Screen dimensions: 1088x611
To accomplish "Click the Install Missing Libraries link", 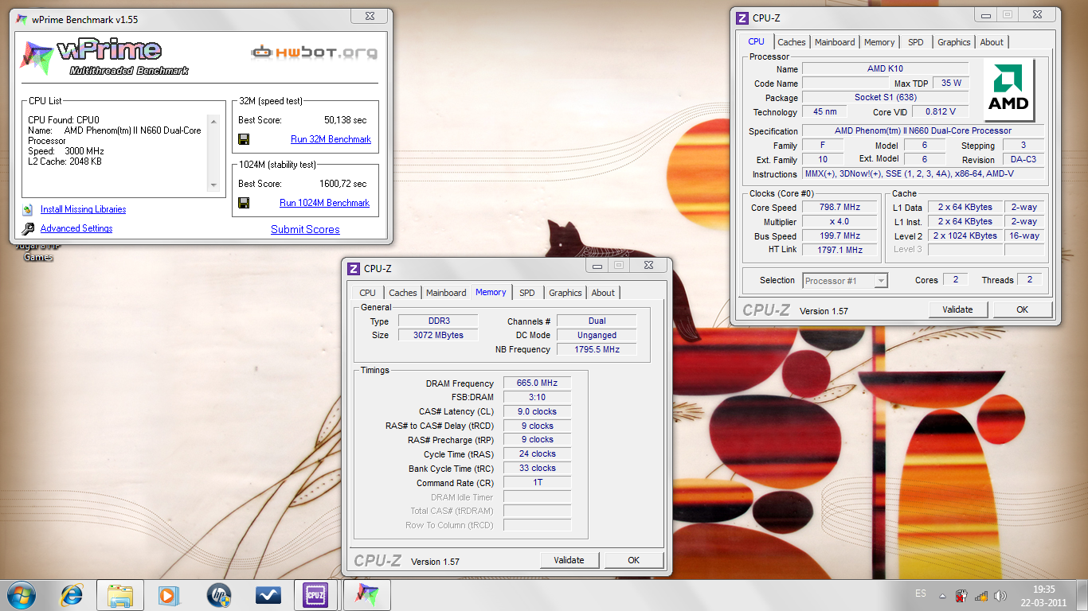I will pos(84,209).
